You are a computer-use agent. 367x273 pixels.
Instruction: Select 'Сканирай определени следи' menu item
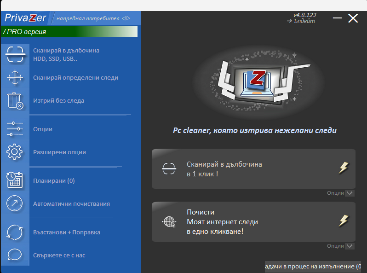click(x=75, y=77)
